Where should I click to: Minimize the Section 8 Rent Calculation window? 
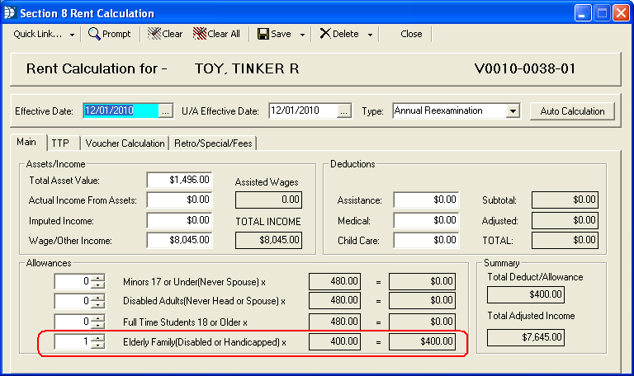583,13
